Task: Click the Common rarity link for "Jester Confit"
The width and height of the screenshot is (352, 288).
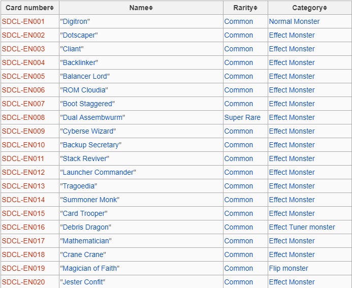Action: (238, 282)
